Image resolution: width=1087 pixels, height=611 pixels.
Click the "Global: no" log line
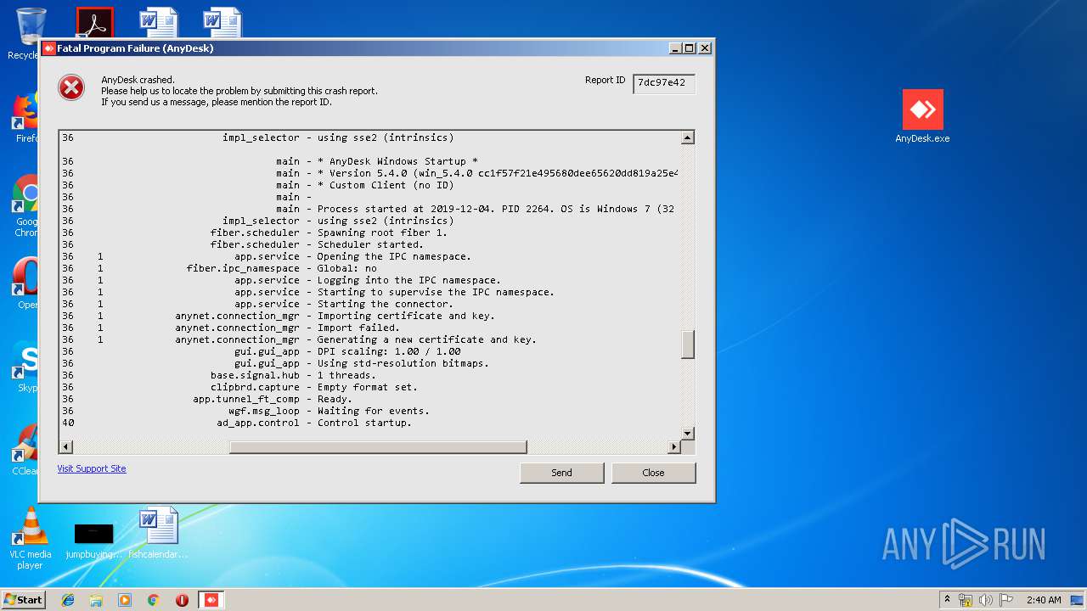pyautogui.click(x=346, y=268)
